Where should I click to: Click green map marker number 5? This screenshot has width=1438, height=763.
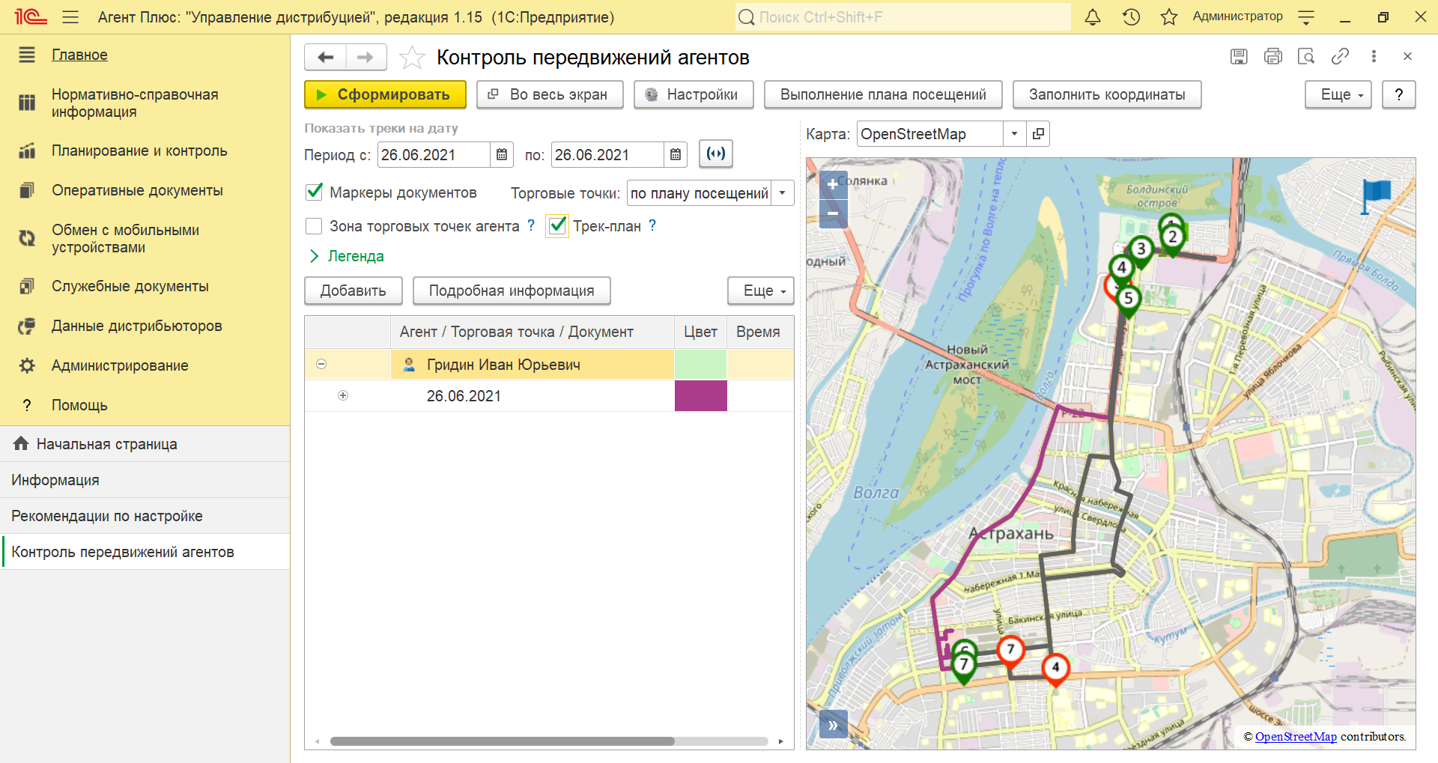pos(1129,300)
